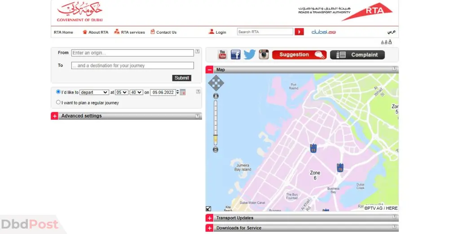Click help icon beside From field
Viewport: 449px width, 234px height.
pos(197,52)
